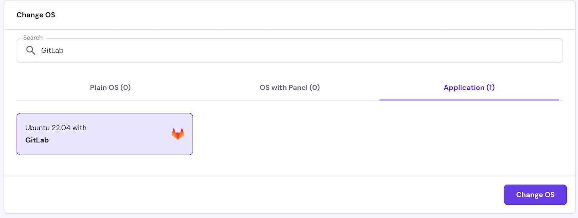The width and height of the screenshot is (578, 218).
Task: Click the bold GitLab name in the card
Action: (x=37, y=140)
